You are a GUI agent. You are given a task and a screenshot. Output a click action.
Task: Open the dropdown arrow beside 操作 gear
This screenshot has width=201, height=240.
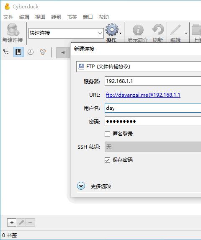121,33
